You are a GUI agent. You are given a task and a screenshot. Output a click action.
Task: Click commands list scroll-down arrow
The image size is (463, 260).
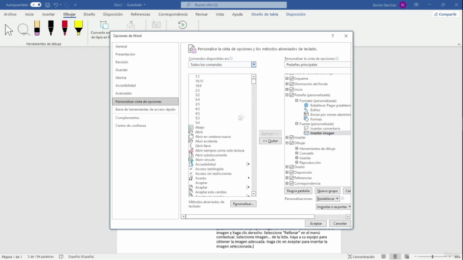tap(254, 194)
